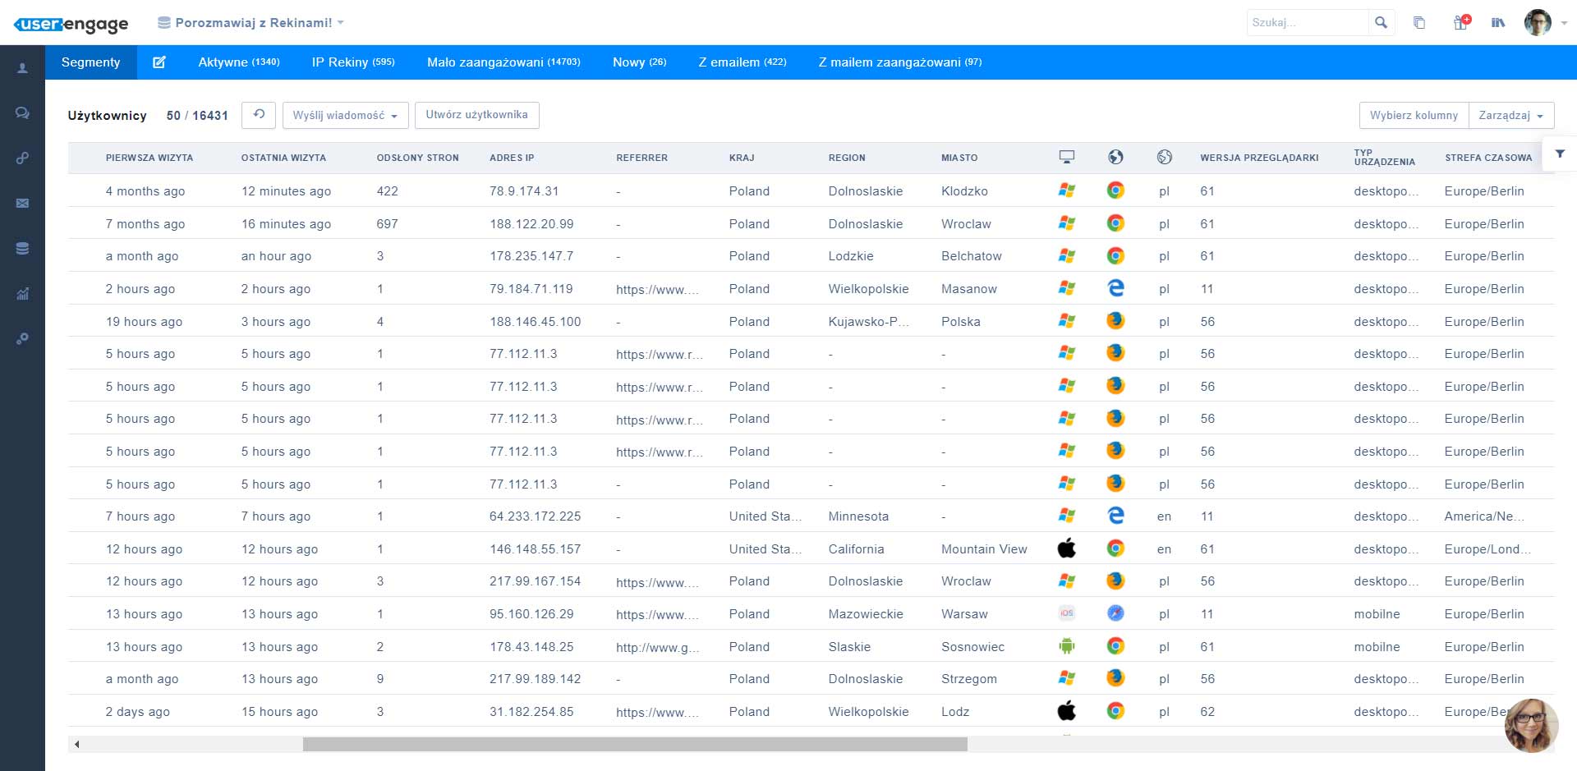
Task: Click the Utwórz użytkownika button
Action: tap(477, 115)
